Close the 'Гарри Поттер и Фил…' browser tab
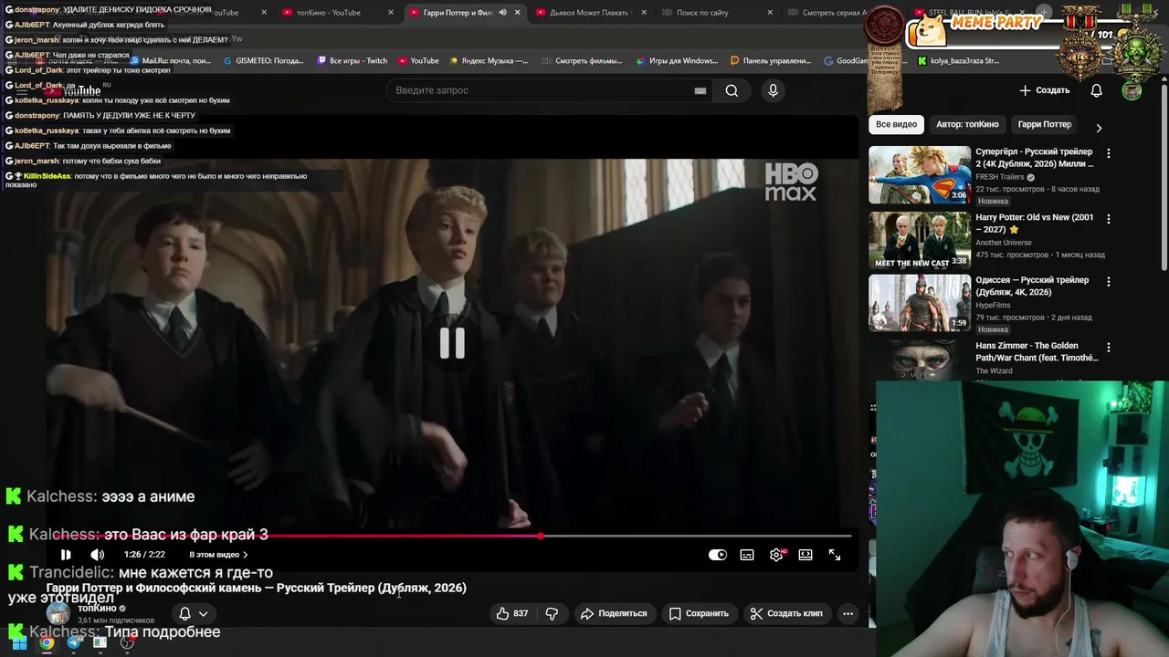1169x657 pixels. [x=517, y=13]
